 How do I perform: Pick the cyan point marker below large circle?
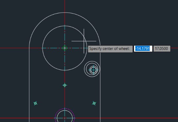65,85
